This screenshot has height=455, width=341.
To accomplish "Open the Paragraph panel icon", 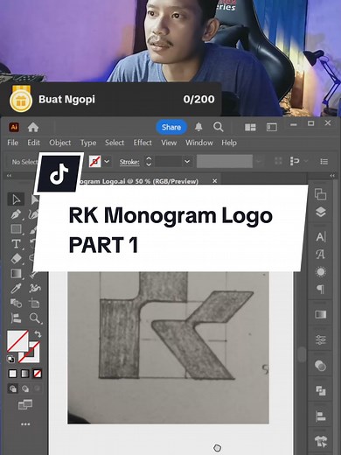I will pyautogui.click(x=320, y=290).
